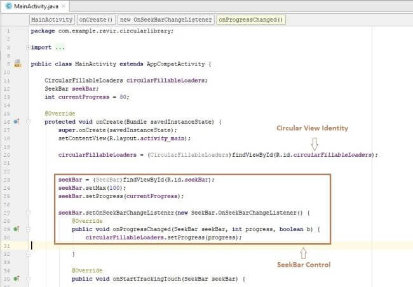Click Bundle savedInstanceState parameter
The width and height of the screenshot is (413, 287).
click(x=169, y=122)
